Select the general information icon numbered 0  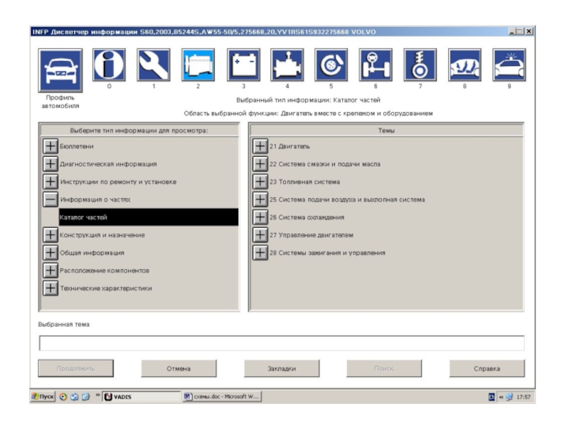[x=109, y=65]
